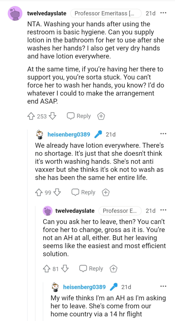Reply to heisenberg0389's lotion comment

tap(83, 192)
